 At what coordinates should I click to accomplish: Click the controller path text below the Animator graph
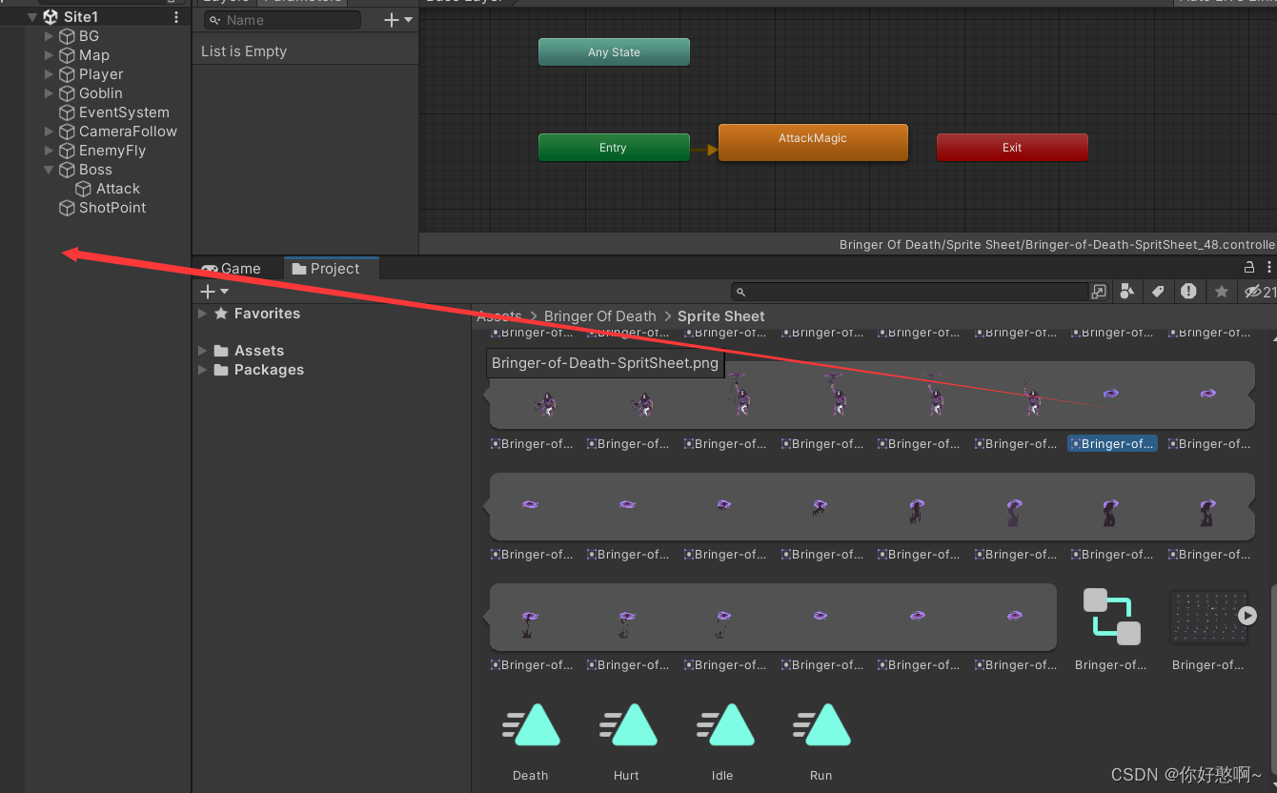[x=1057, y=245]
